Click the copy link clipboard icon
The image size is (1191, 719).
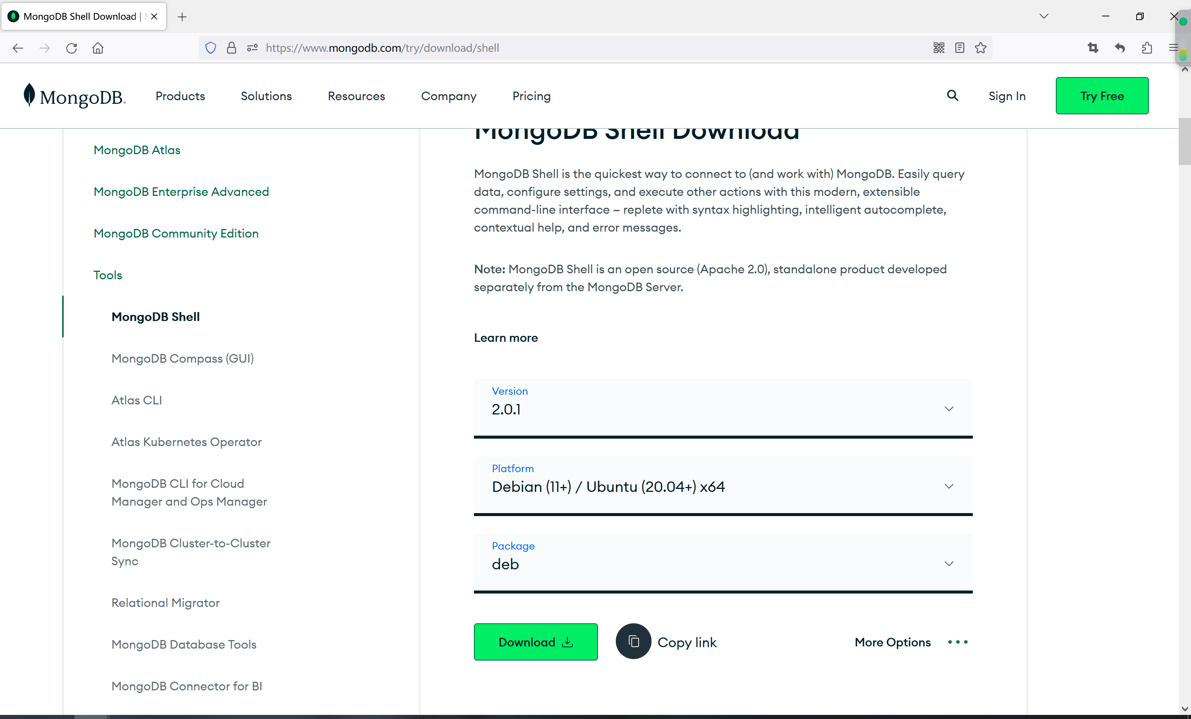click(633, 641)
